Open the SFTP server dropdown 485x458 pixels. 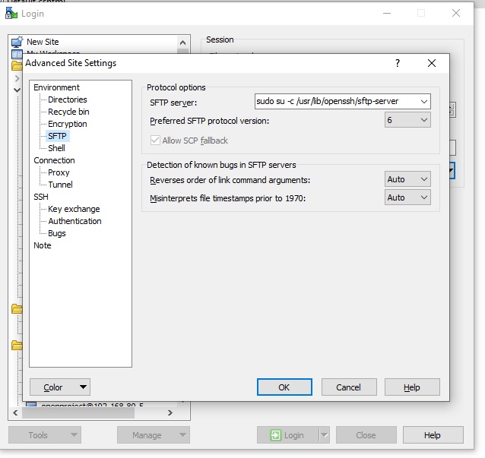tap(423, 101)
